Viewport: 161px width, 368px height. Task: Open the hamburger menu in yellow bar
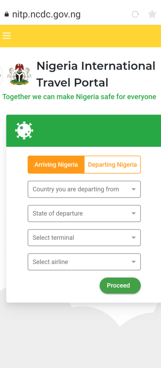(x=6, y=36)
